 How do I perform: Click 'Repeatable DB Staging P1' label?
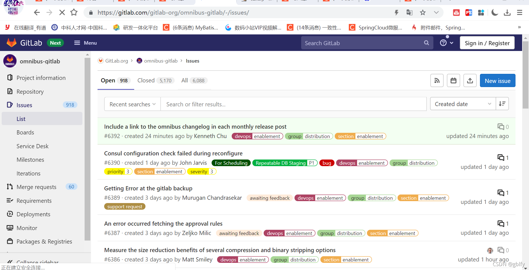pyautogui.click(x=285, y=163)
